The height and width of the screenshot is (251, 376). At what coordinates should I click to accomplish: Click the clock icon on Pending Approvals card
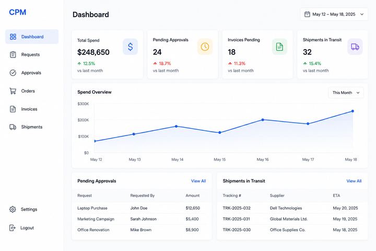click(205, 47)
